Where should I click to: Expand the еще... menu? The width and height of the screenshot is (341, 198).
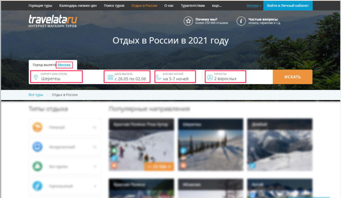coord(216,5)
